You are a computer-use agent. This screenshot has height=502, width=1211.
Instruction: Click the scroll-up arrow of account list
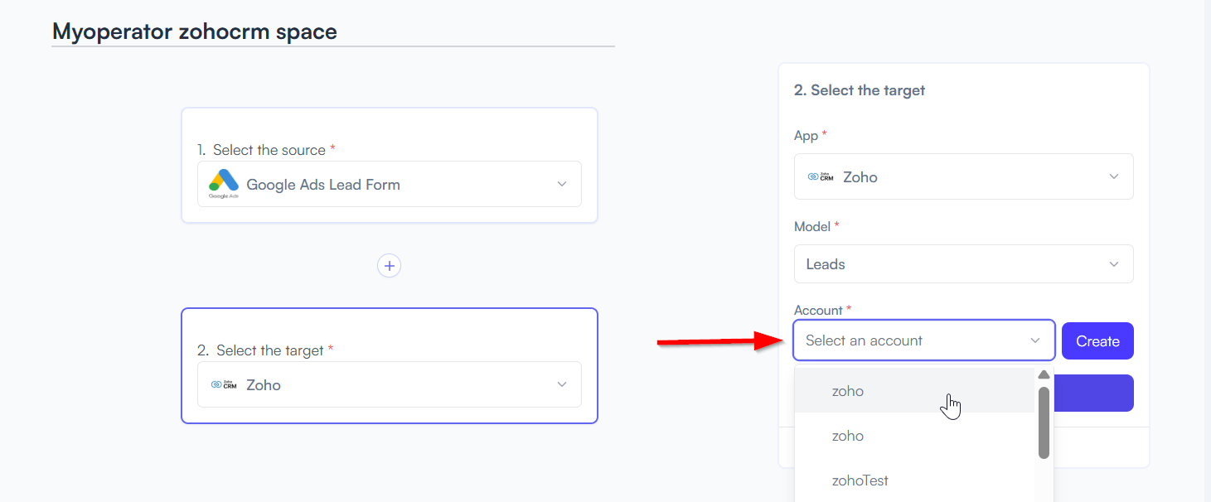(1044, 374)
